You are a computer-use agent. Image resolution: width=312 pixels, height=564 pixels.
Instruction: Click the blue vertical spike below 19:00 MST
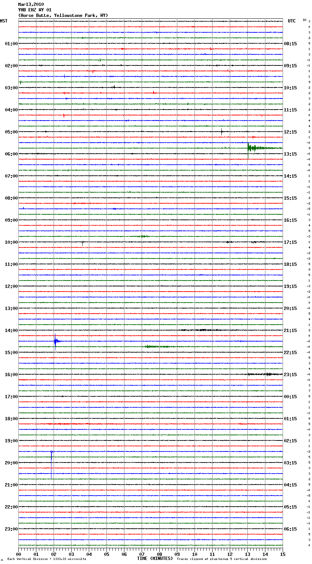[x=51, y=464]
